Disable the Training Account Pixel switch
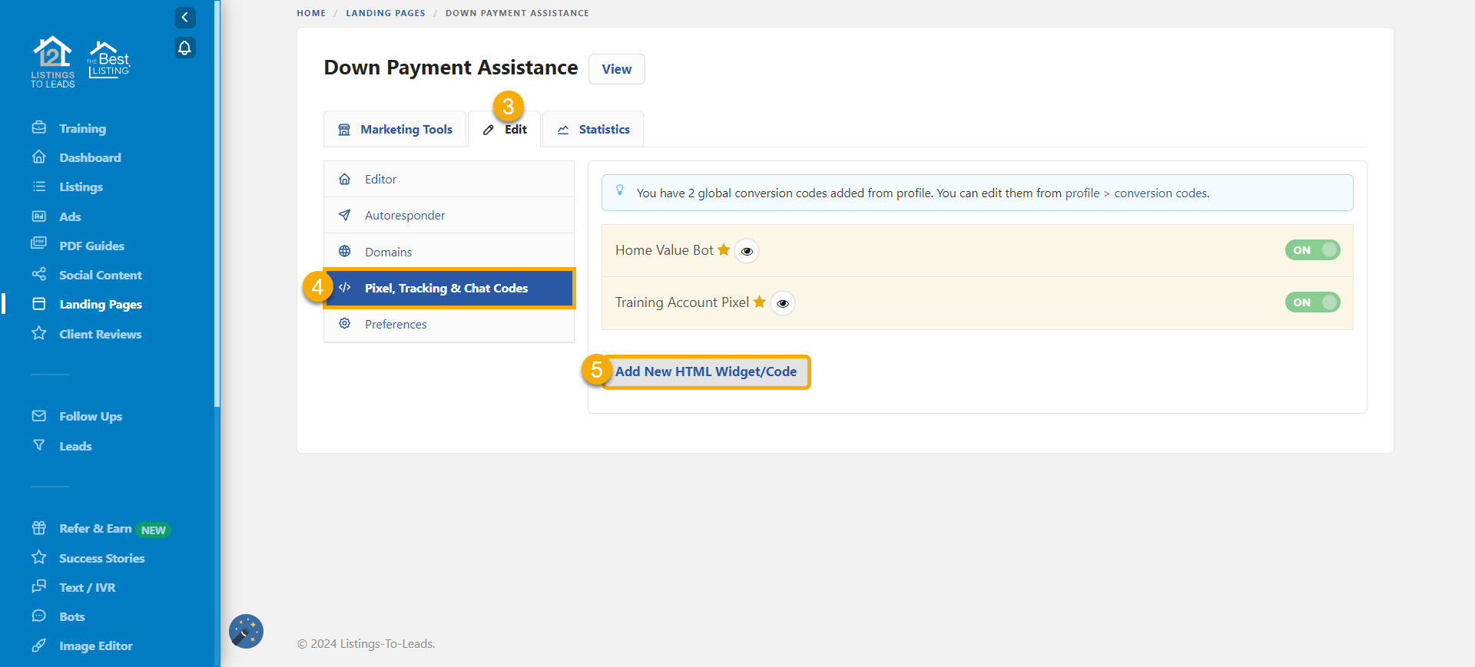 (1312, 302)
